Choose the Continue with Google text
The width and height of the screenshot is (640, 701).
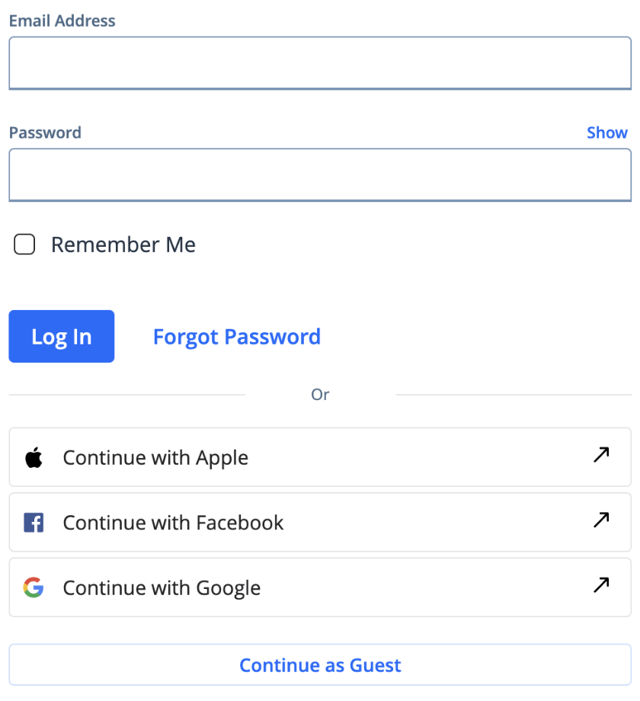[162, 588]
